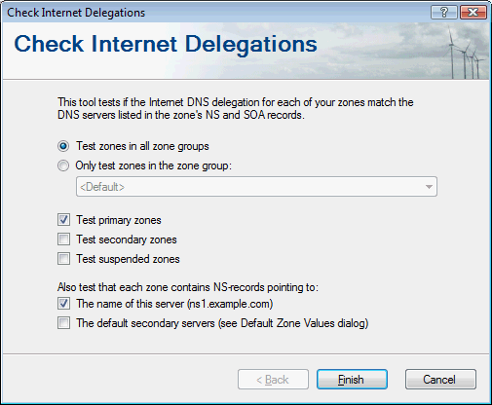Uncheck the Test primary zones checkbox
The image size is (492, 405).
pos(63,220)
